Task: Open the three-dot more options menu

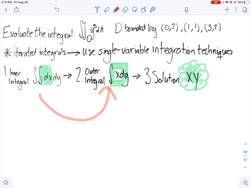Action: pos(236,9)
